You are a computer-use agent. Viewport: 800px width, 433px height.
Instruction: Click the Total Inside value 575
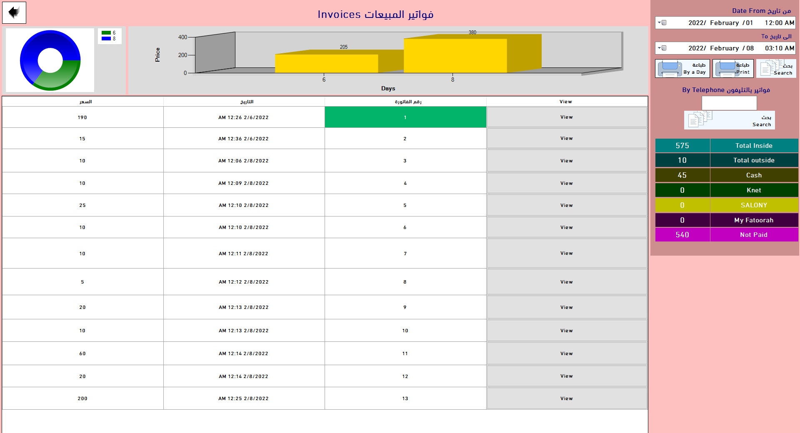(x=682, y=146)
